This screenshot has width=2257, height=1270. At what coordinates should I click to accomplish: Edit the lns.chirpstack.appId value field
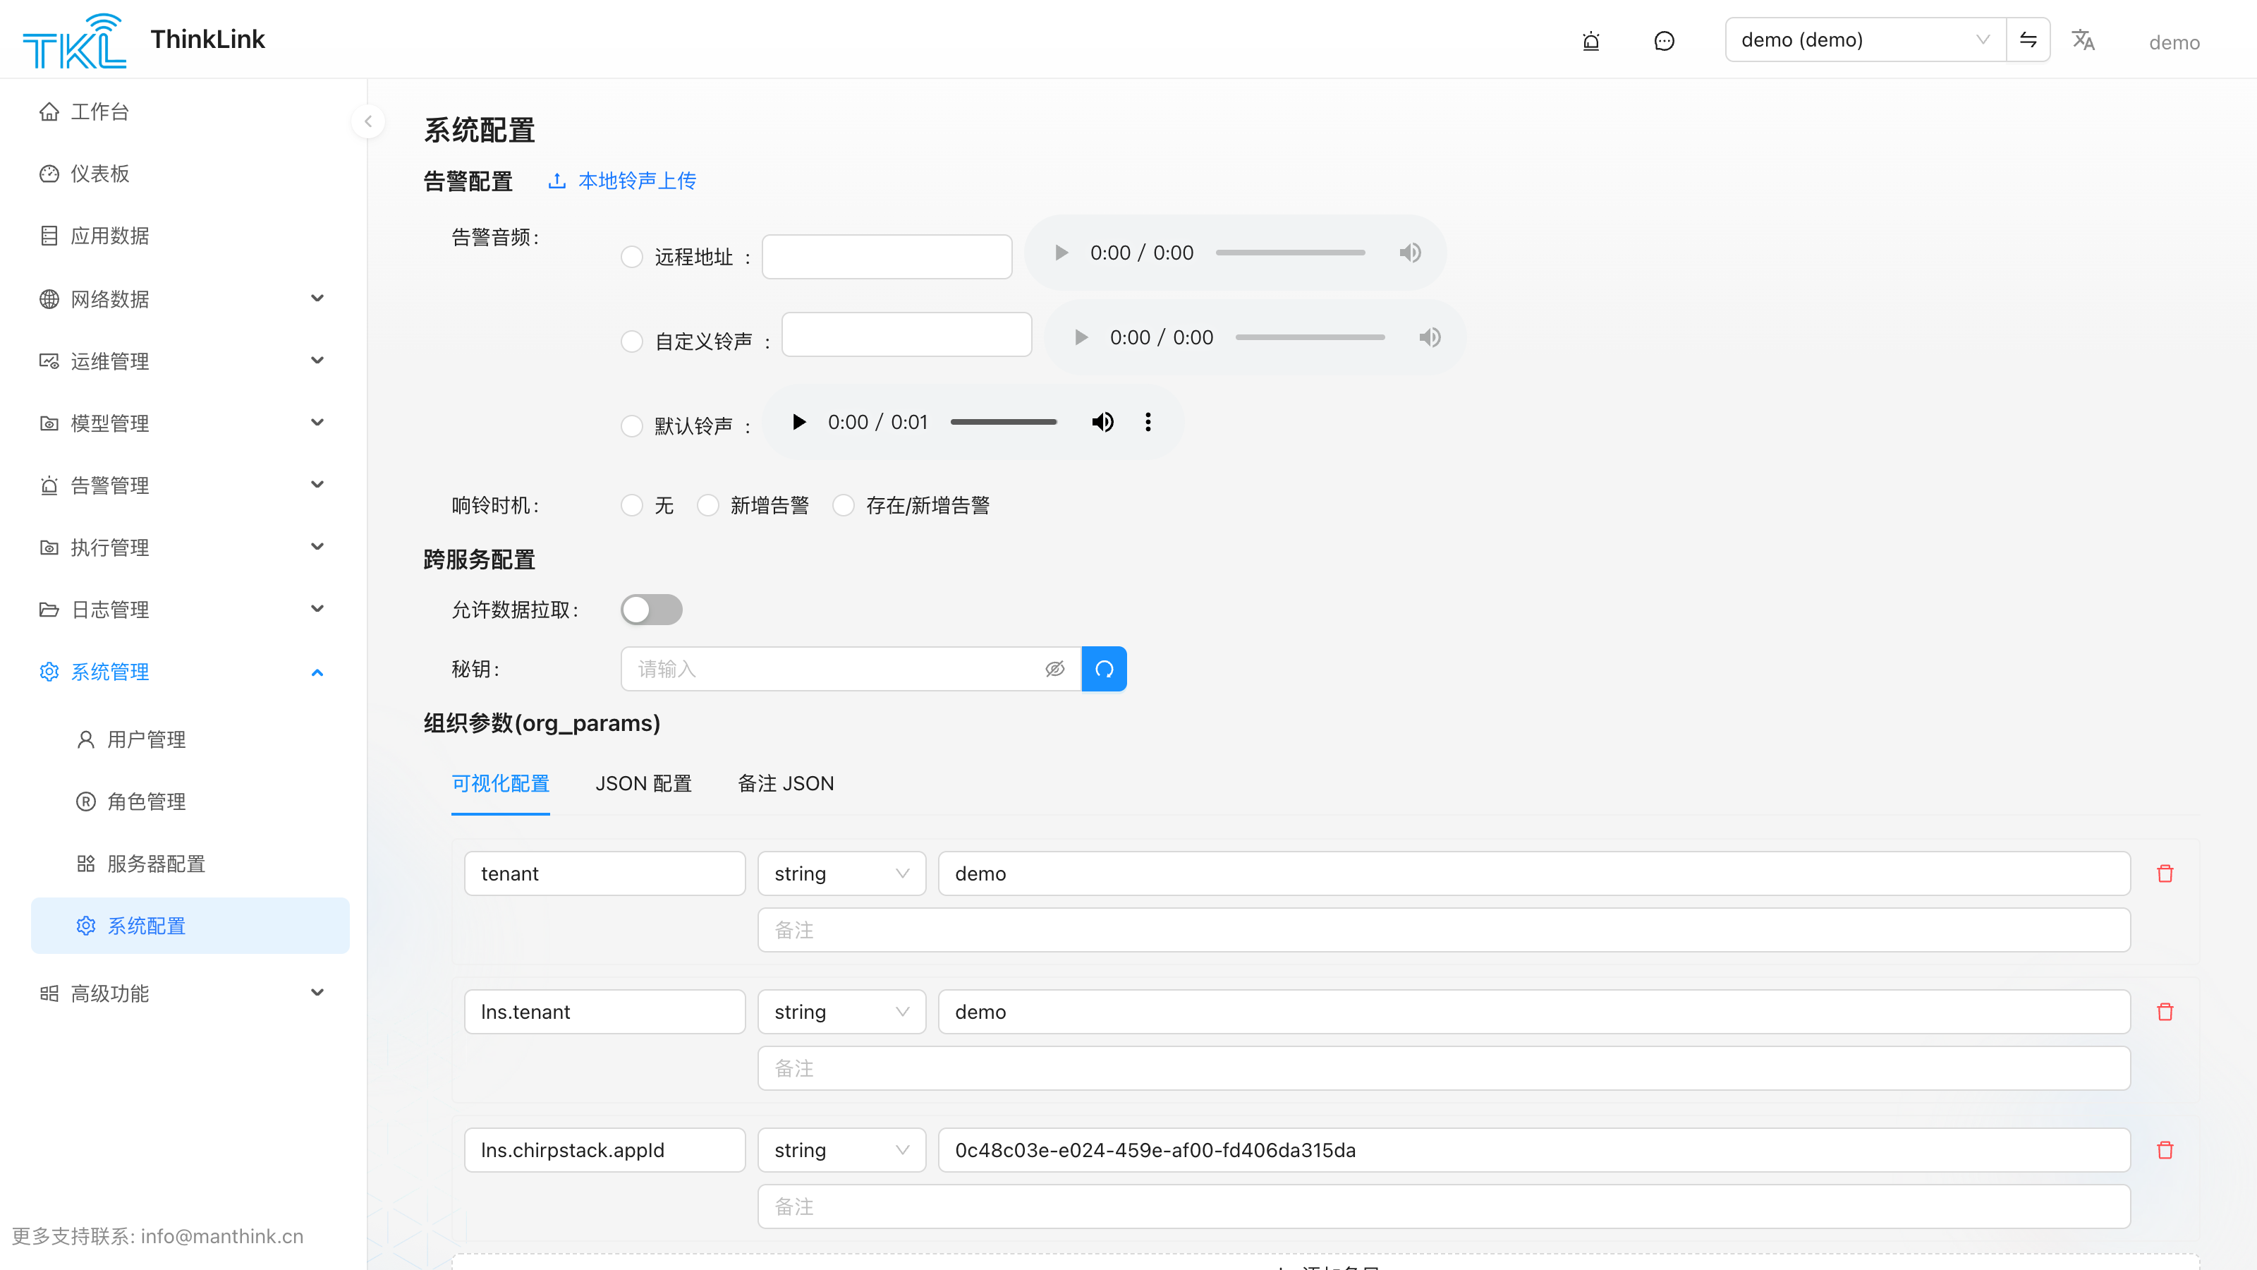point(1534,1150)
